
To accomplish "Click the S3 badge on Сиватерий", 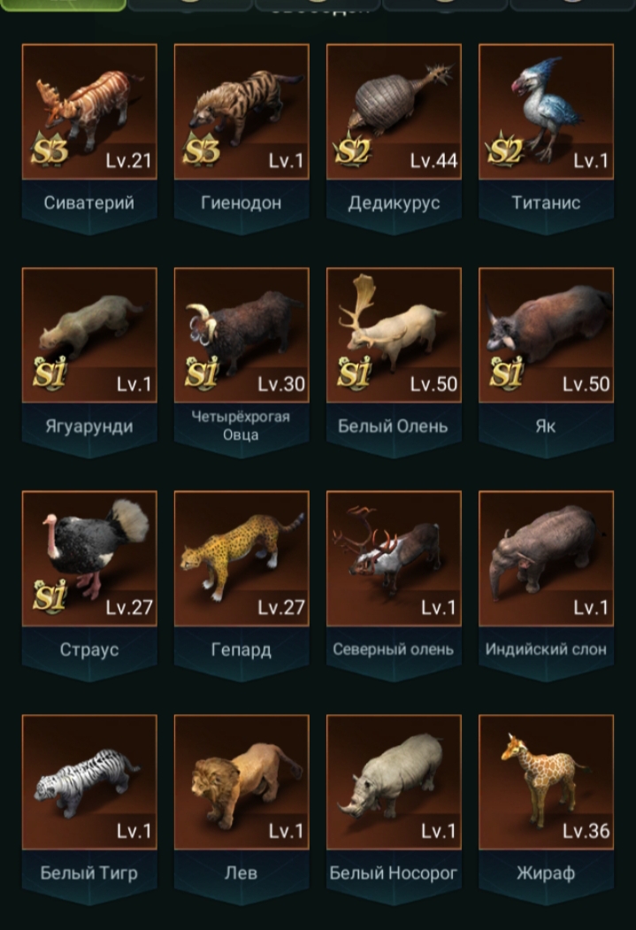I will 50,150.
